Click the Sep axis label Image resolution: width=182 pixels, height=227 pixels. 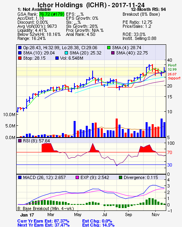pos(128,215)
